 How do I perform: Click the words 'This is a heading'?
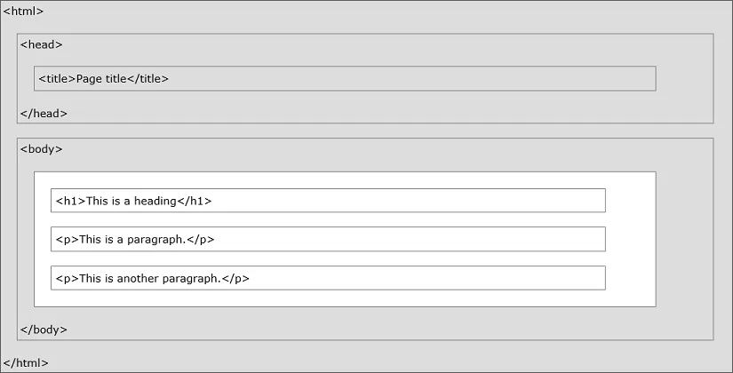[x=131, y=201]
